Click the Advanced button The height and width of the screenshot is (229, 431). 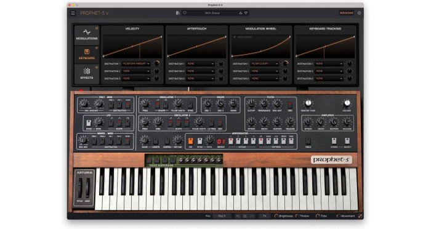pyautogui.click(x=346, y=13)
